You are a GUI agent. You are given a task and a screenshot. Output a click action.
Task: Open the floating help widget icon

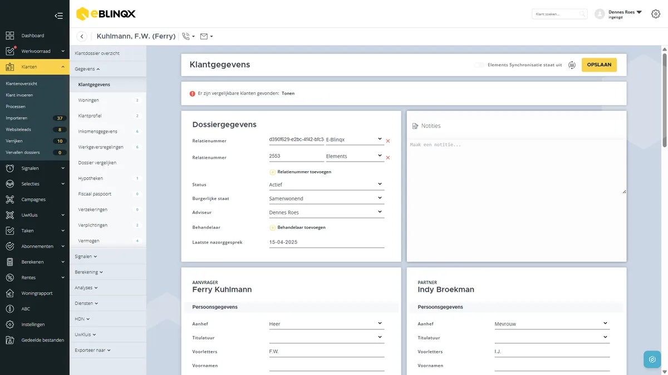coord(652,359)
